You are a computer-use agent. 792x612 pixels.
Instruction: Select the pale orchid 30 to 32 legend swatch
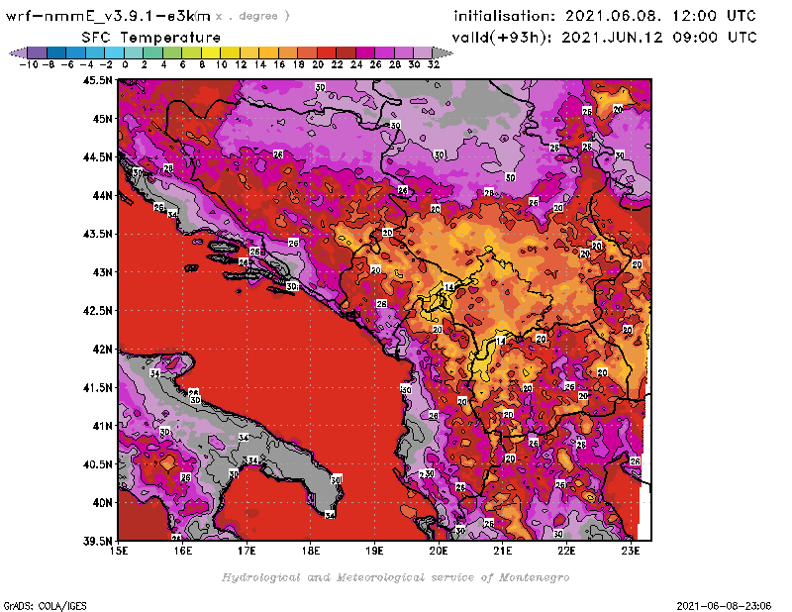424,52
